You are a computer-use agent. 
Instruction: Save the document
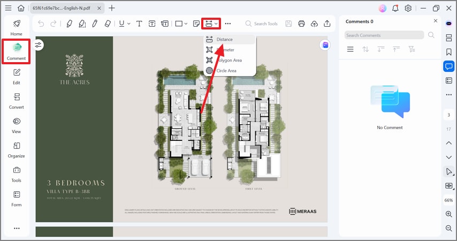[x=288, y=24]
